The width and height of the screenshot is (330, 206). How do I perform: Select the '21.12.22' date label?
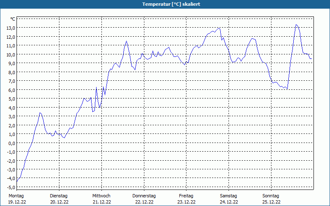[x=102, y=202]
